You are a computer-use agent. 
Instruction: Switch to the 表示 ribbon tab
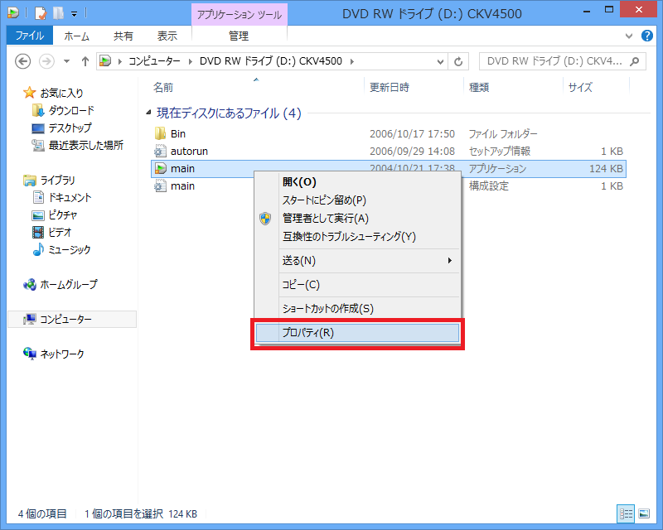click(x=167, y=36)
